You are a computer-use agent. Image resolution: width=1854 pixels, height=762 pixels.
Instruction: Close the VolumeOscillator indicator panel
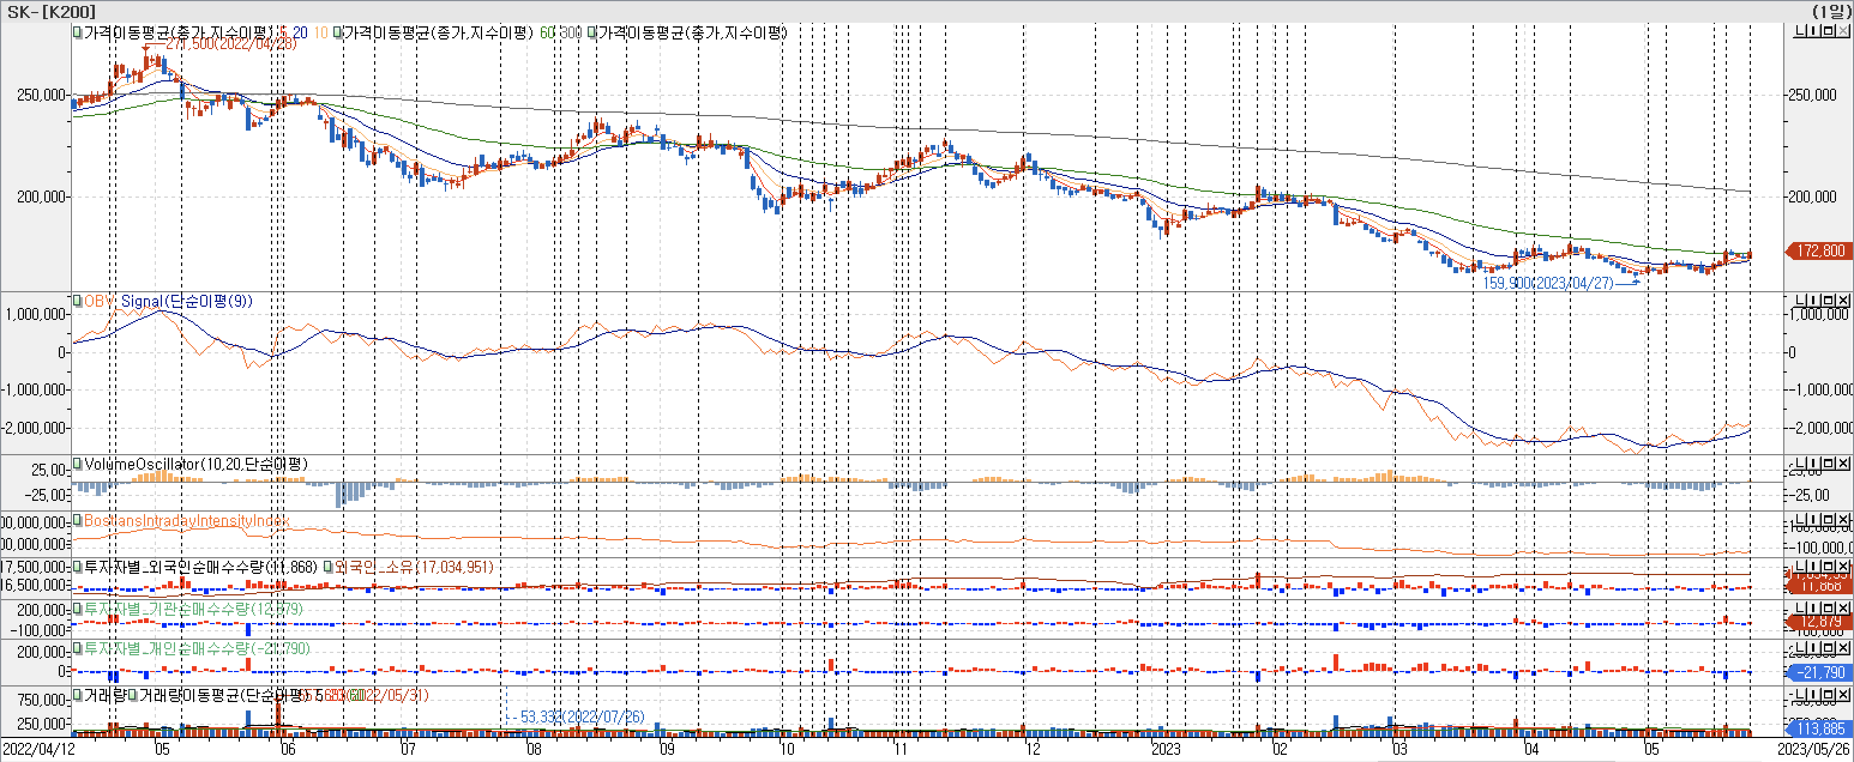coord(1843,464)
